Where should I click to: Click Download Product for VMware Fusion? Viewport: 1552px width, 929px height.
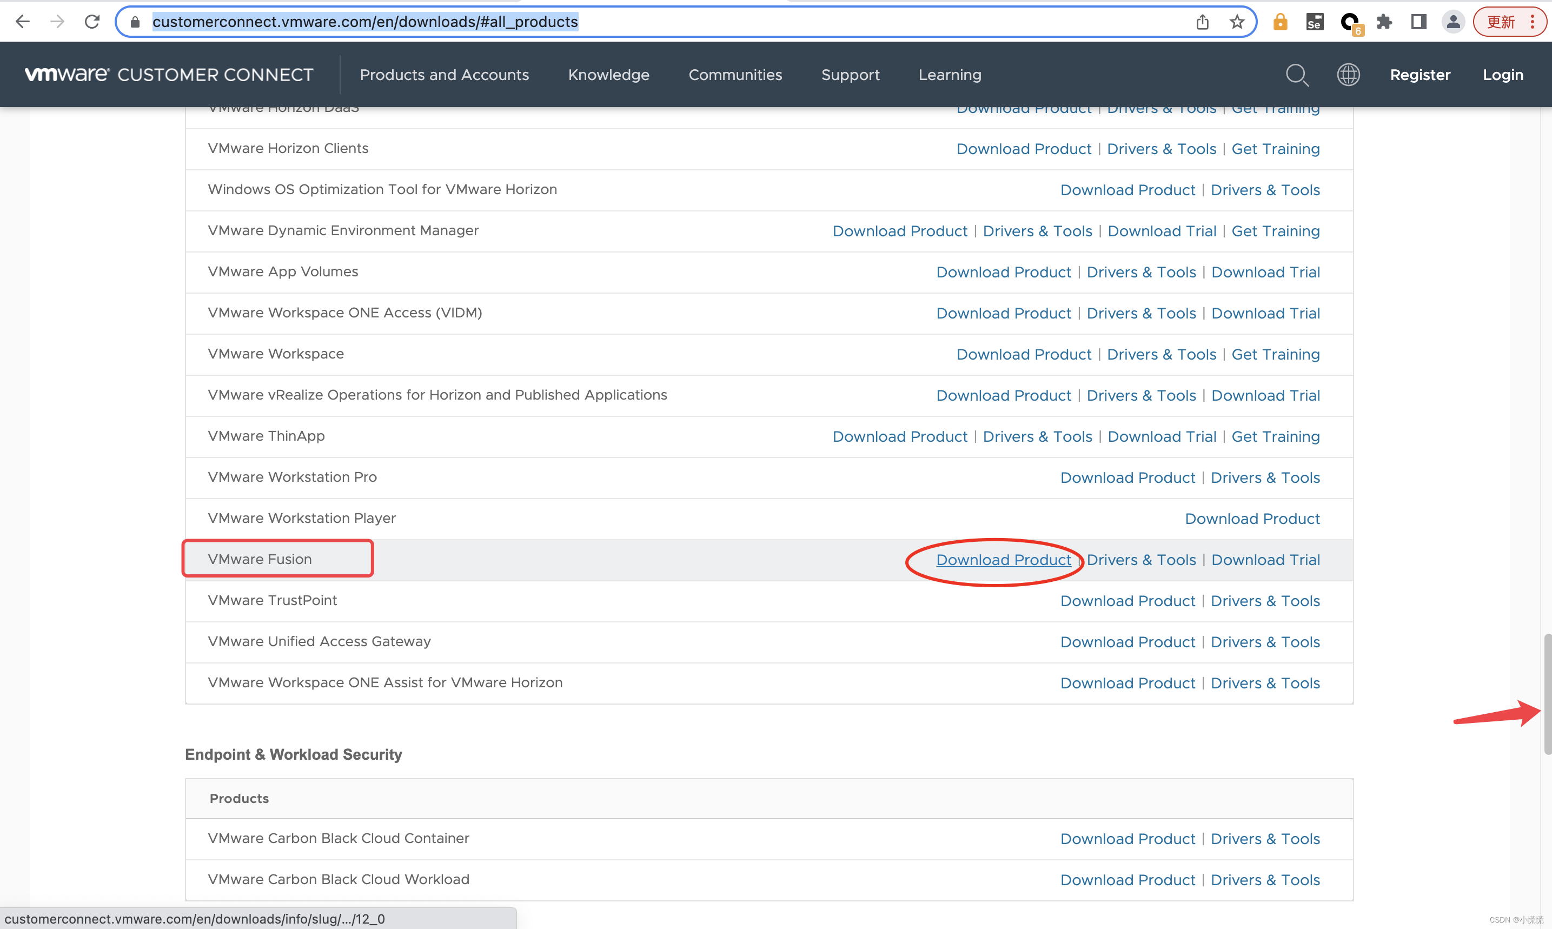pos(1004,560)
